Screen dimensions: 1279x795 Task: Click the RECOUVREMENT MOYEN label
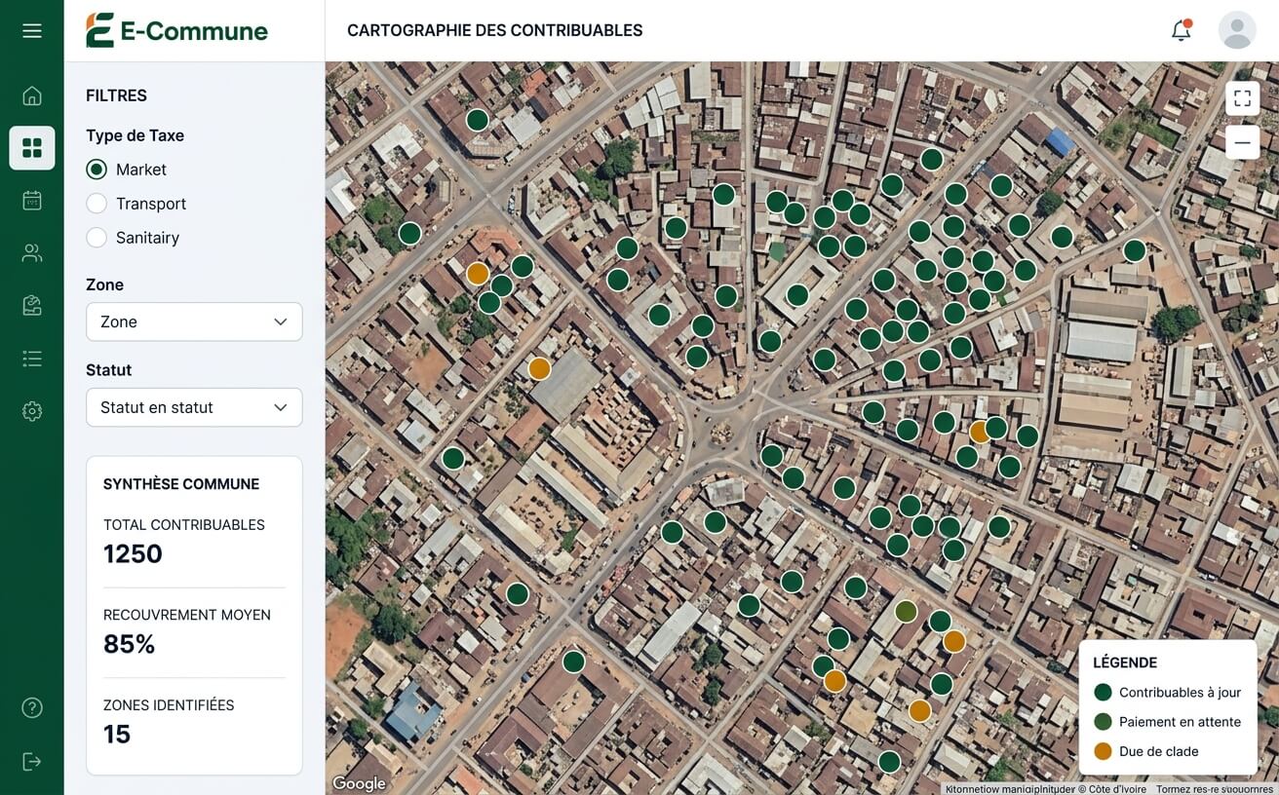[x=187, y=615]
